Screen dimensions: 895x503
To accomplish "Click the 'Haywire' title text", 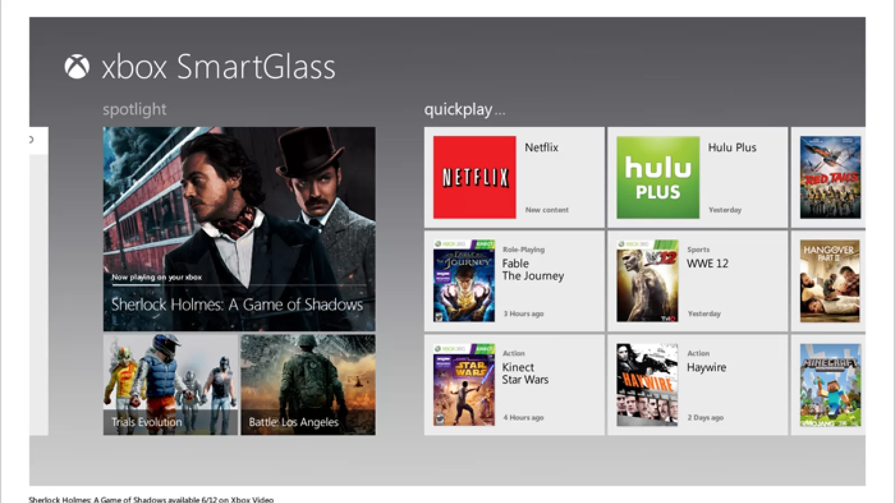I will coord(706,367).
